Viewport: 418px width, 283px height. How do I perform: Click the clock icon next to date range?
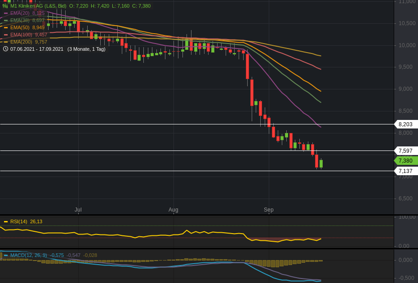(x=5, y=49)
